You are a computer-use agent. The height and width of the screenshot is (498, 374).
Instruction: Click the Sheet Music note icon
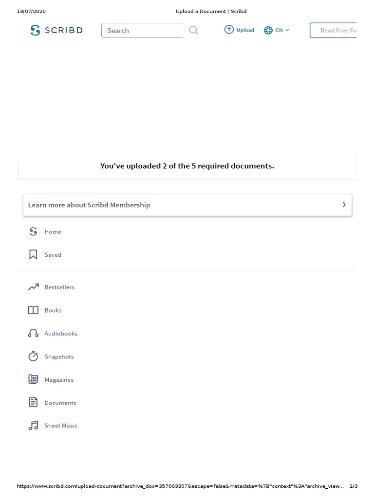click(33, 426)
